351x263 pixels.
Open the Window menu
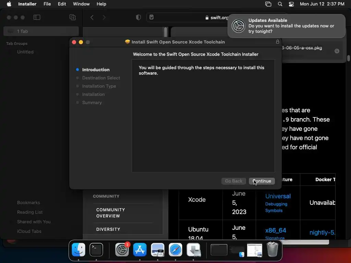click(x=81, y=4)
